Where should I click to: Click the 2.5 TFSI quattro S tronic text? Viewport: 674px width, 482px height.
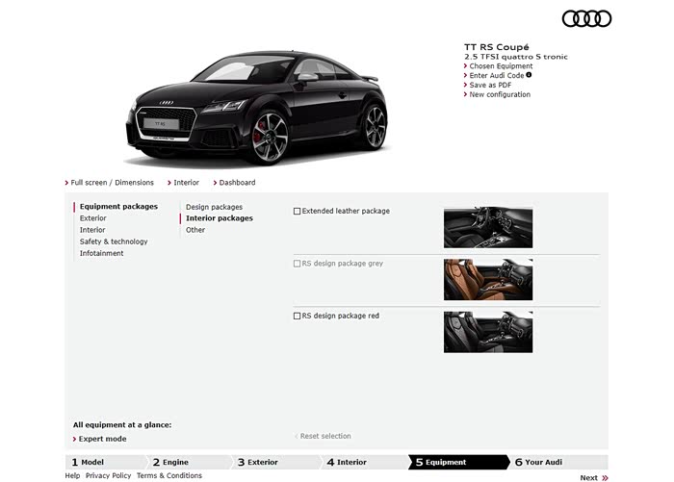tap(516, 57)
